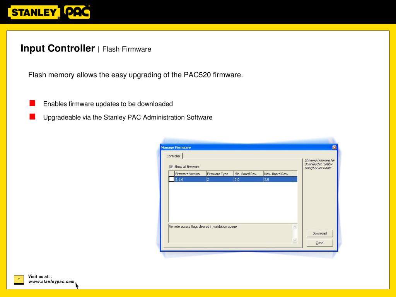Close Manage Firmware via red X icon

(334, 147)
